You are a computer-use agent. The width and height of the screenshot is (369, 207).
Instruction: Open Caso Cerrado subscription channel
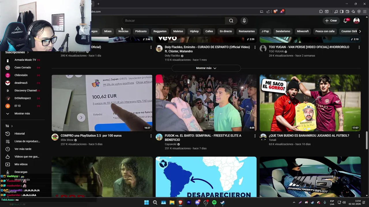(x=22, y=68)
